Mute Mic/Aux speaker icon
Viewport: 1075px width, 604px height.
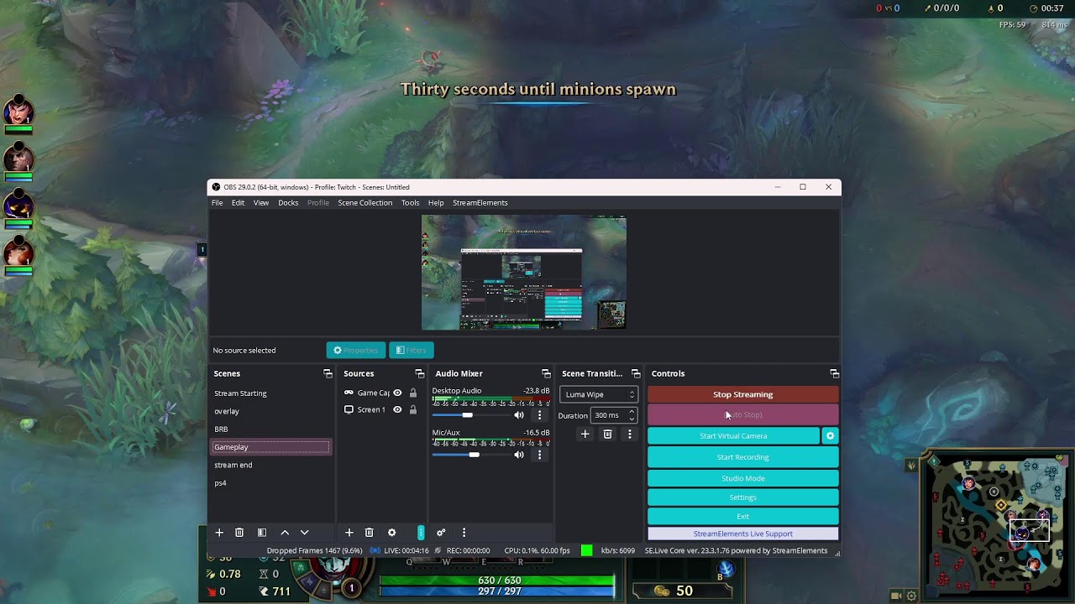tap(519, 455)
